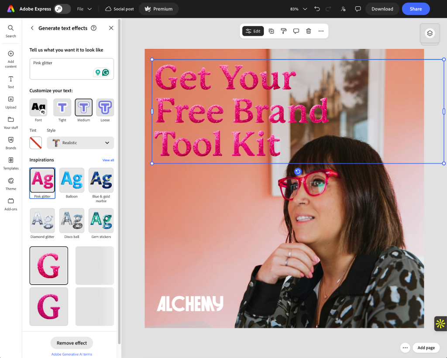Open page options ellipsis near Add page
Viewport: 447px width, 358px height.
click(x=405, y=348)
